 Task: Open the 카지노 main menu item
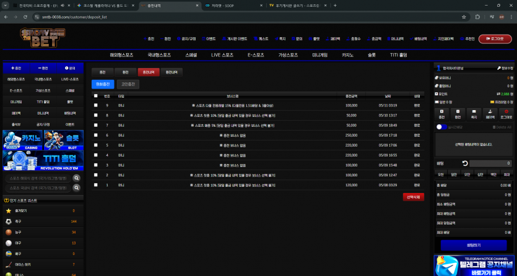coord(347,55)
